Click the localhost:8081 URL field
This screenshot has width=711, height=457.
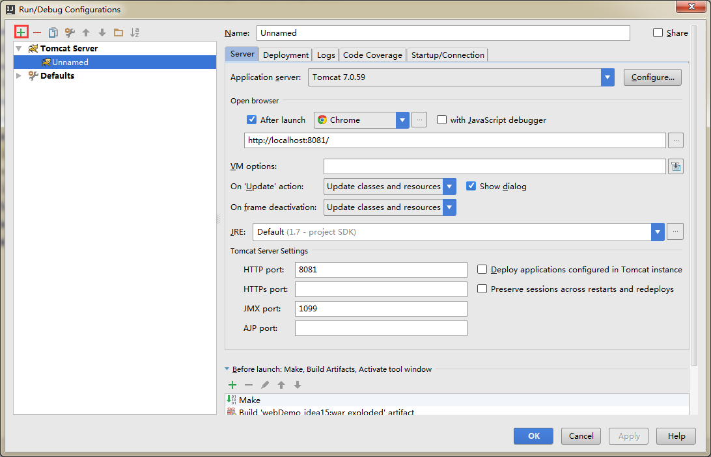pyautogui.click(x=455, y=140)
